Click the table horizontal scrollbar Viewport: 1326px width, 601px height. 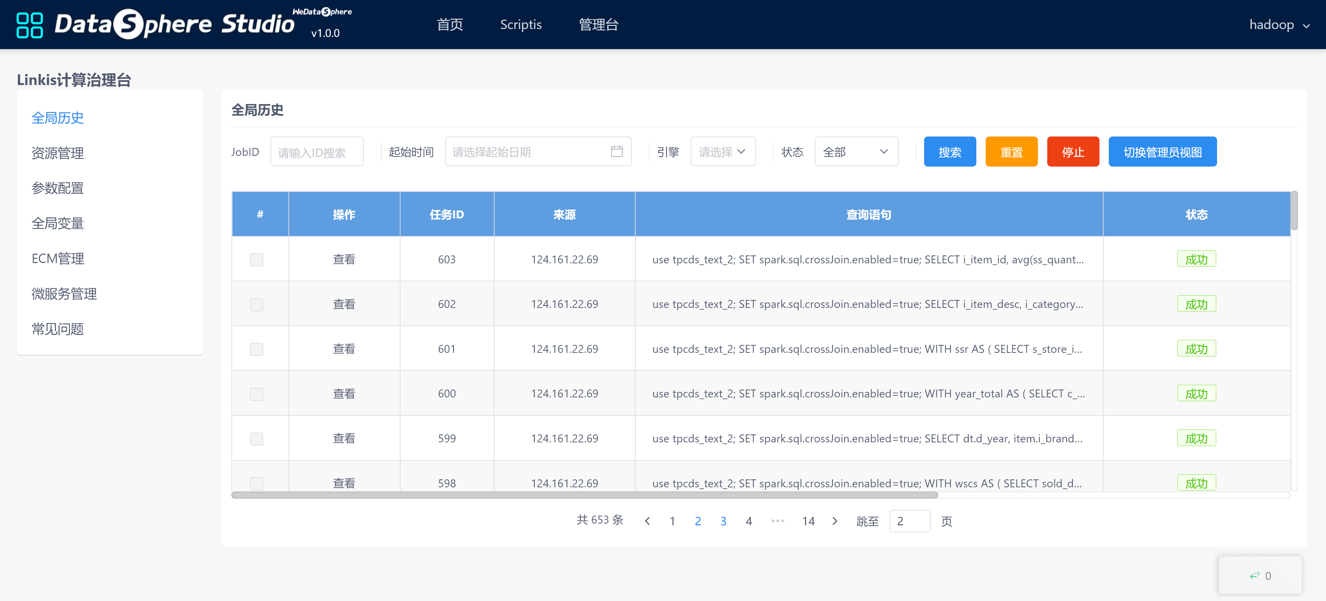click(584, 495)
